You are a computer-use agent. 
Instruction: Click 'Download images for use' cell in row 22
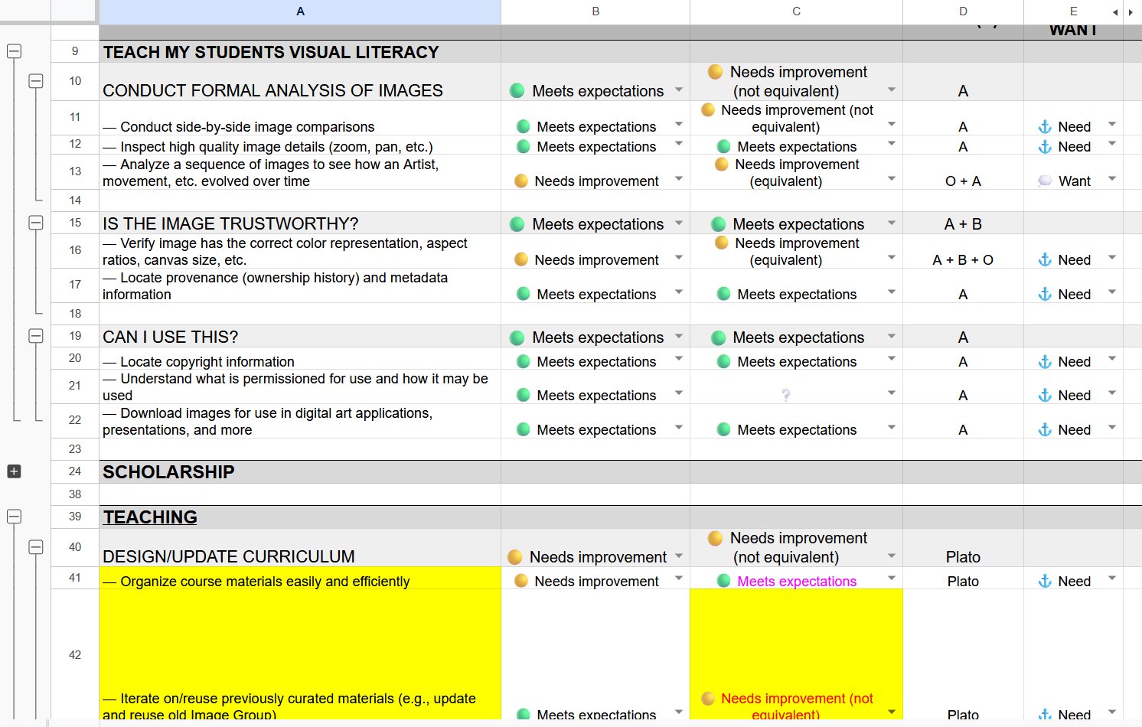pyautogui.click(x=300, y=421)
